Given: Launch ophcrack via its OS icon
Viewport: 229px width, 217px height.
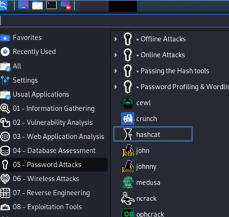Looking at the screenshot, I should (x=128, y=213).
